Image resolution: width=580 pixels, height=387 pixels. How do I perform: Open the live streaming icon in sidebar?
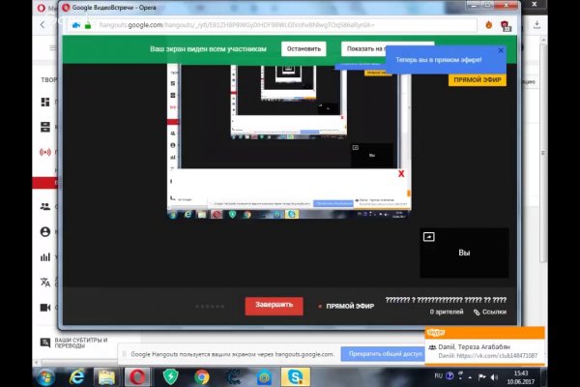coord(44,152)
